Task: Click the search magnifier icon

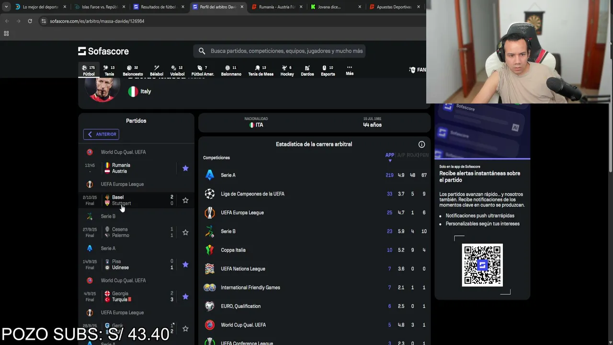Action: [202, 51]
